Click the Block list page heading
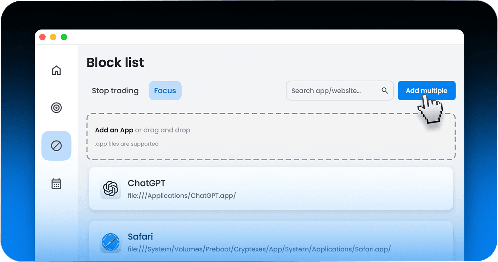The width and height of the screenshot is (498, 262). pos(115,62)
